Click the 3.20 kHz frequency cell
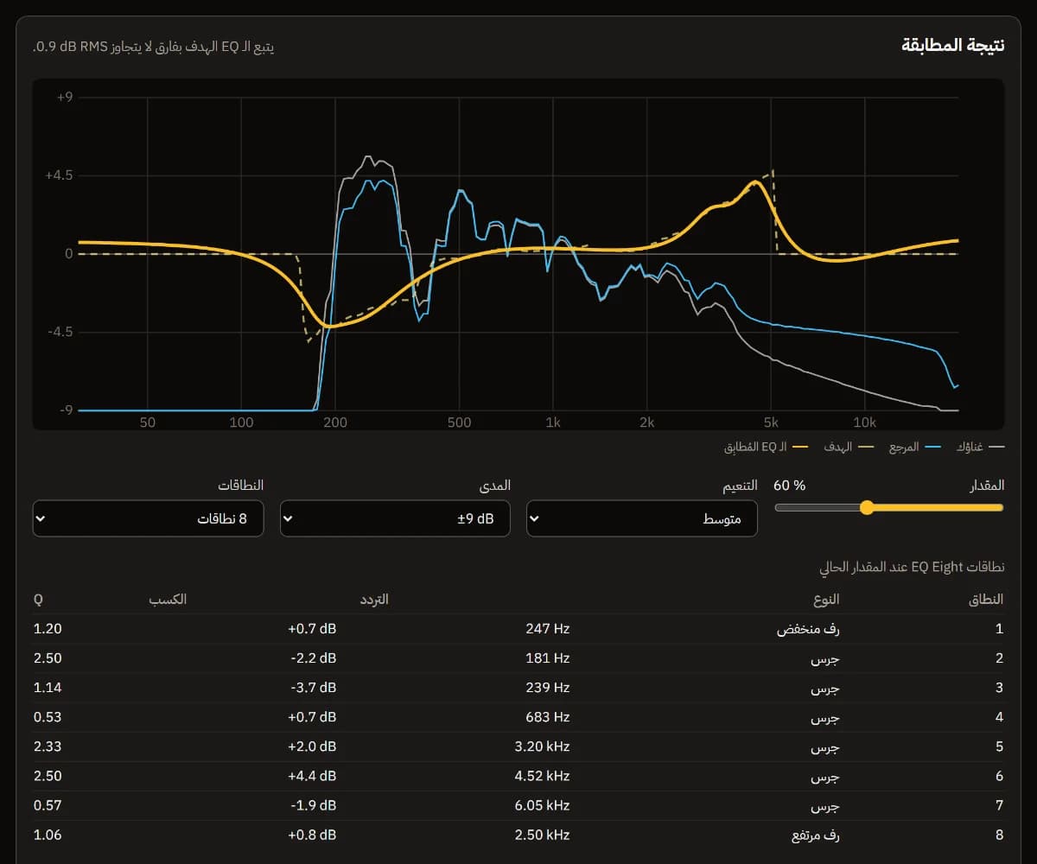 click(543, 746)
